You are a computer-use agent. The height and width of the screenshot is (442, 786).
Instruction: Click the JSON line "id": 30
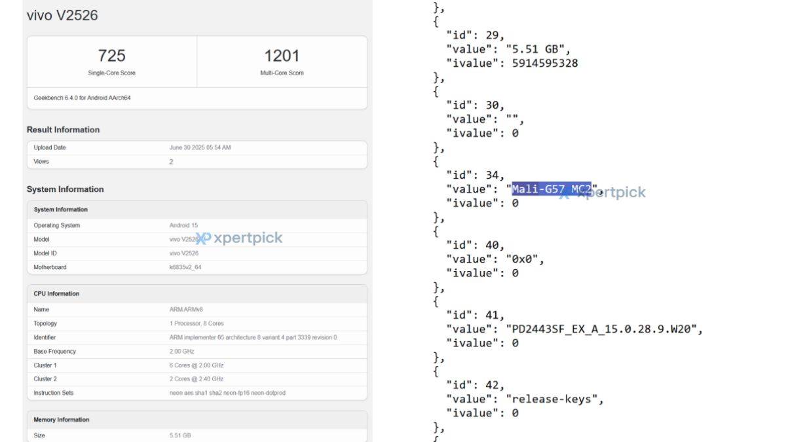point(476,105)
